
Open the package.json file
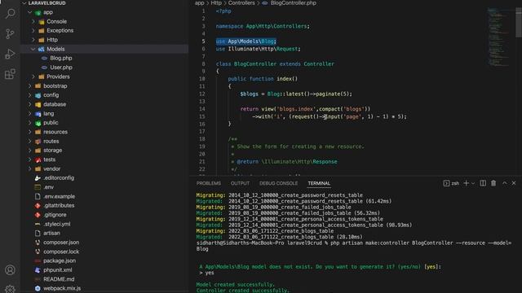pos(60,260)
